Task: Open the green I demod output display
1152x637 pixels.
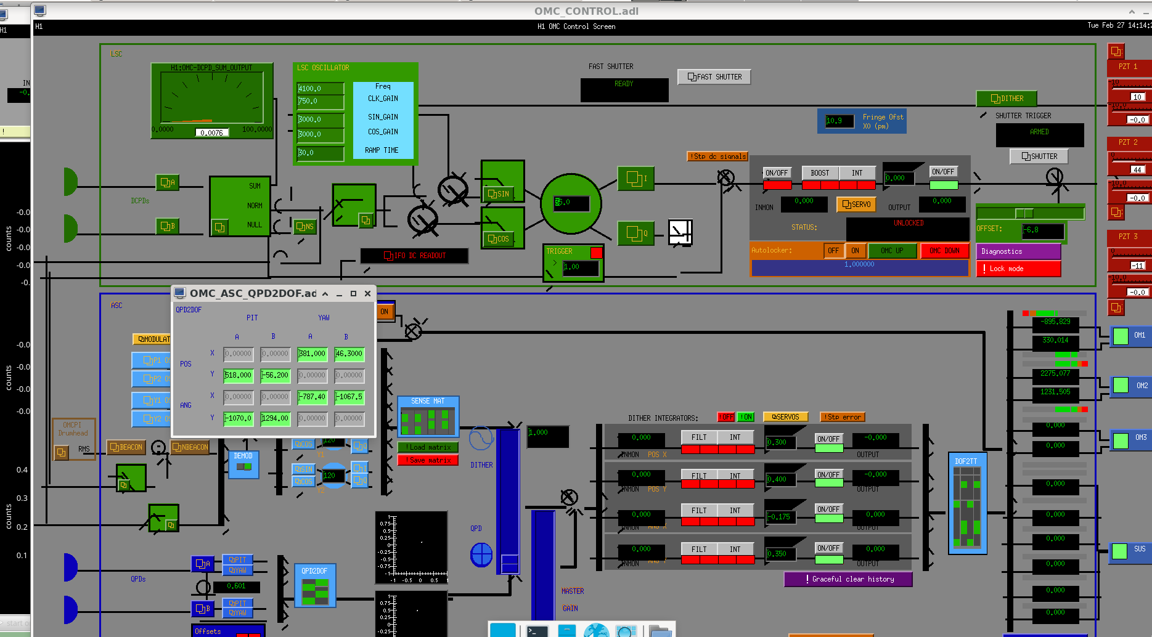Action: click(x=636, y=179)
